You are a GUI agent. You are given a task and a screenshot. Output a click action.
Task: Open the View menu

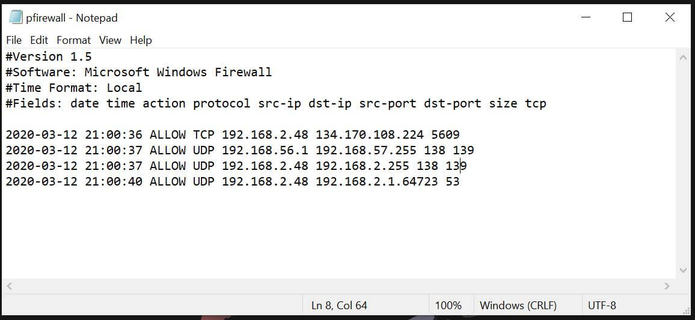[110, 40]
